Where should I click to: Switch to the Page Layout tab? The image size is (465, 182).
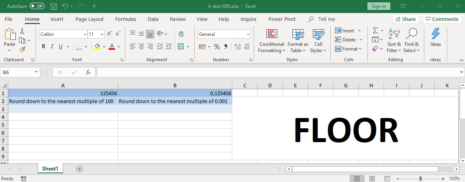click(89, 19)
